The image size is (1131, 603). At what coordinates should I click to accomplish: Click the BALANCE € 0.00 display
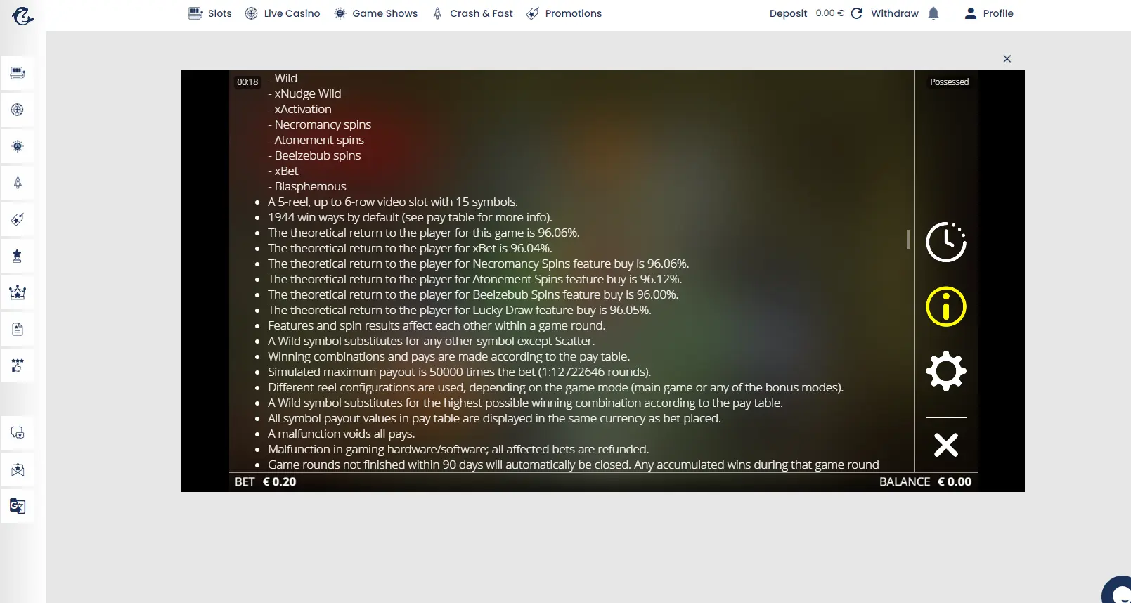tap(925, 481)
